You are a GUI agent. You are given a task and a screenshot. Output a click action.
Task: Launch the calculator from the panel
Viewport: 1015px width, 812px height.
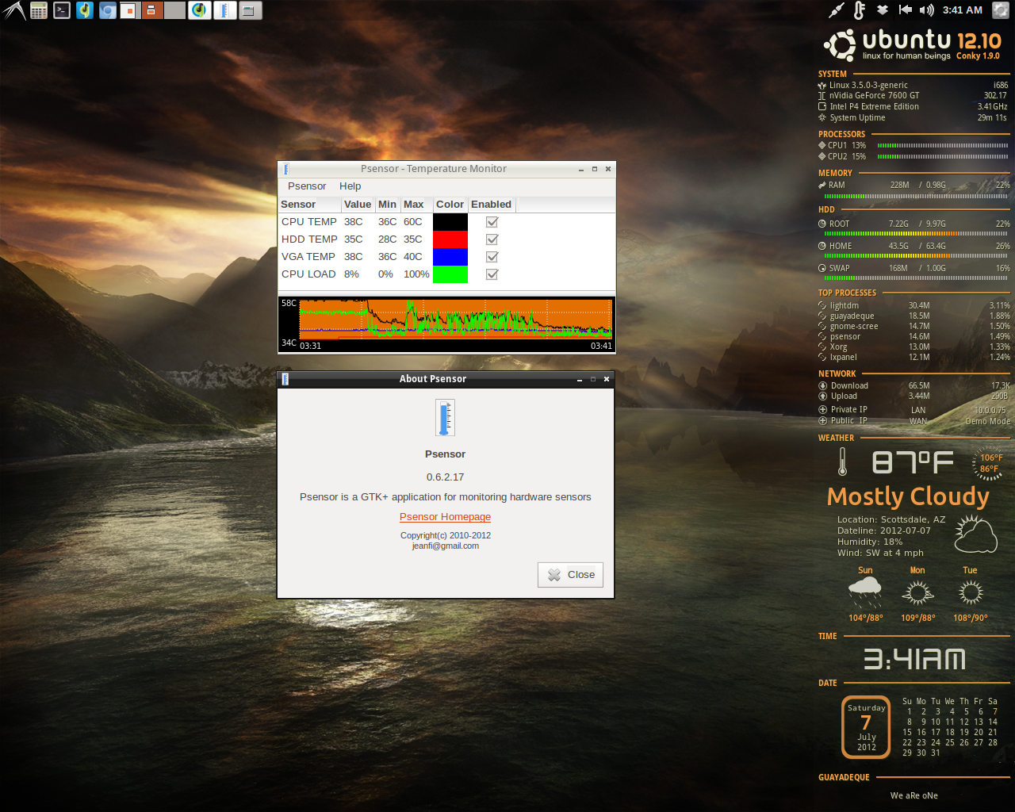(39, 10)
